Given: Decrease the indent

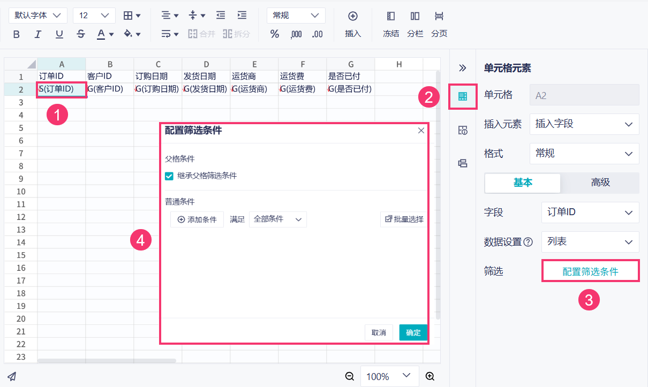Looking at the screenshot, I should pos(221,16).
